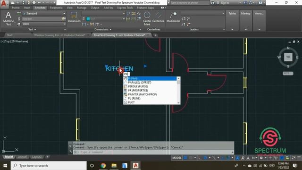Toggle Ortho mode in status bar
The height and width of the screenshot is (170, 302).
(200, 158)
